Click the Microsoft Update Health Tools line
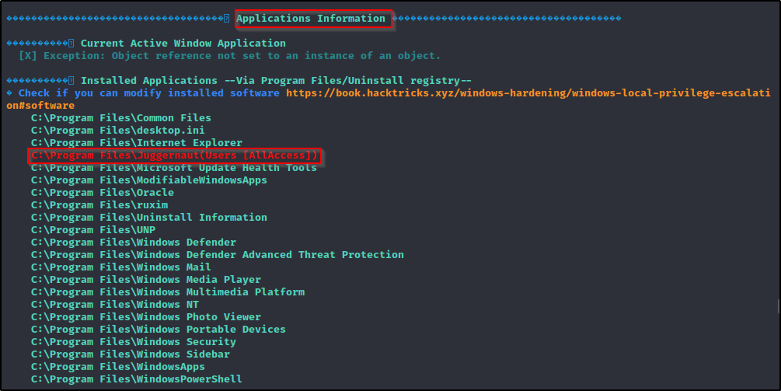Viewport: 781px width, 391px height. [x=173, y=168]
